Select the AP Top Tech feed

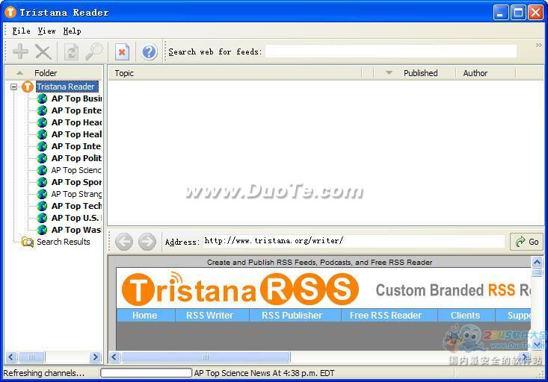[x=76, y=206]
